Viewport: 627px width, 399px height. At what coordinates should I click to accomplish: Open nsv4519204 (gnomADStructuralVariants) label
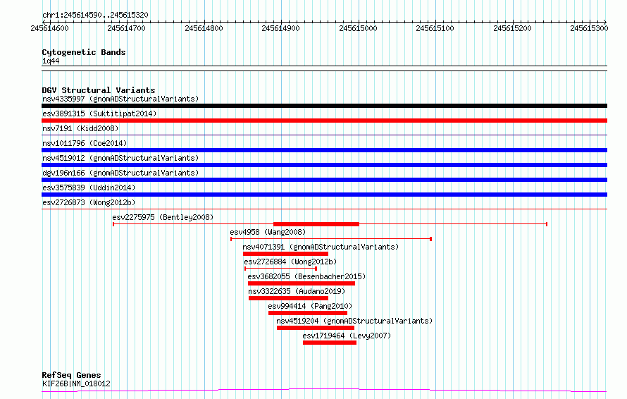click(x=354, y=321)
